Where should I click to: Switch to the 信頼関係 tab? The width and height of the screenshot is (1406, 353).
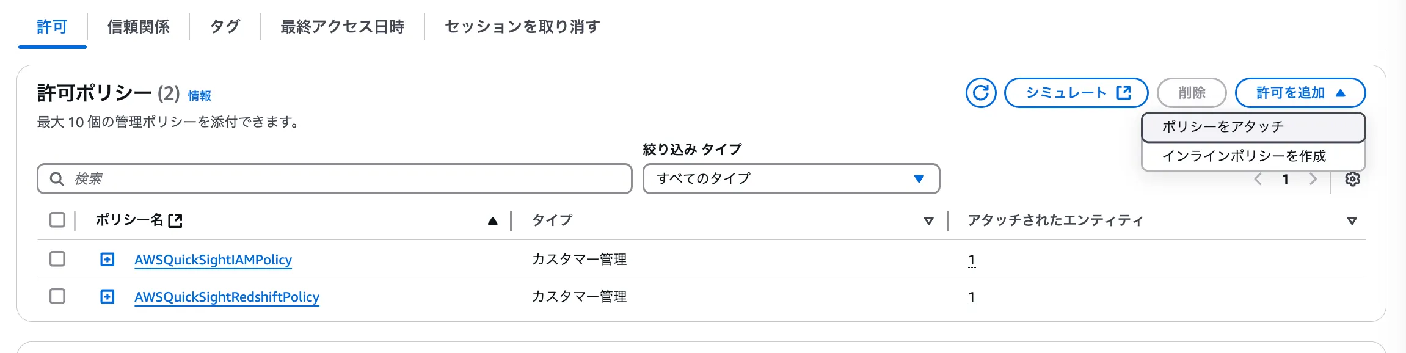tap(139, 27)
